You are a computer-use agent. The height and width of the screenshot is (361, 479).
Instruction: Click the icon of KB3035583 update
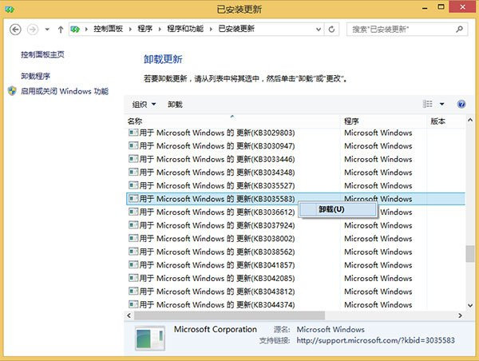coord(133,199)
